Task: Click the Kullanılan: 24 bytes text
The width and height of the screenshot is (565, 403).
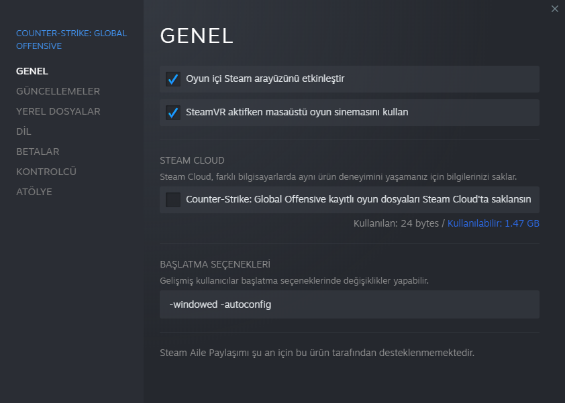Action: click(396, 223)
